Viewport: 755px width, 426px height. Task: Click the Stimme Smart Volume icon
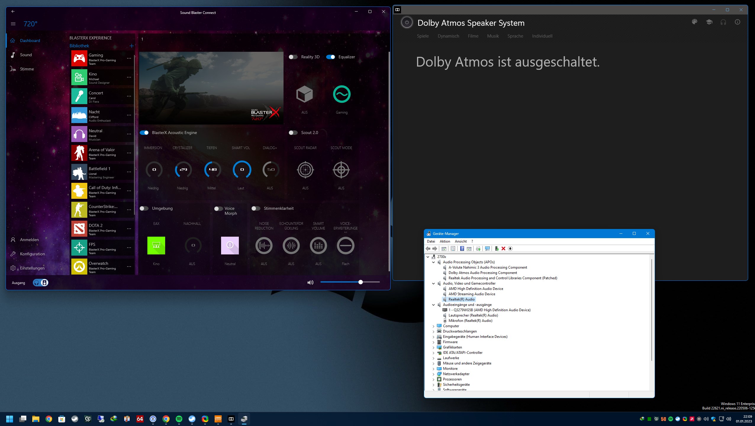click(318, 246)
